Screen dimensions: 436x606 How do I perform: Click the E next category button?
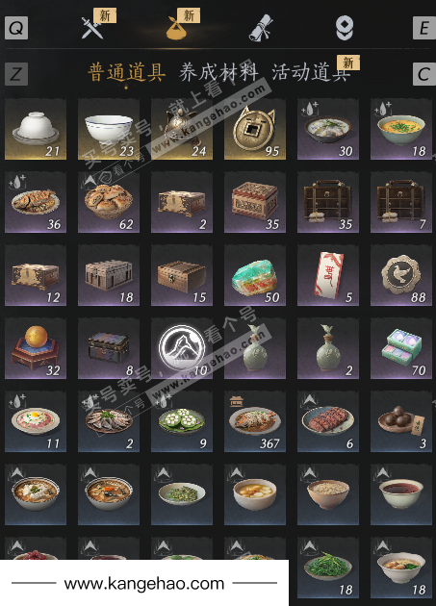pos(424,28)
